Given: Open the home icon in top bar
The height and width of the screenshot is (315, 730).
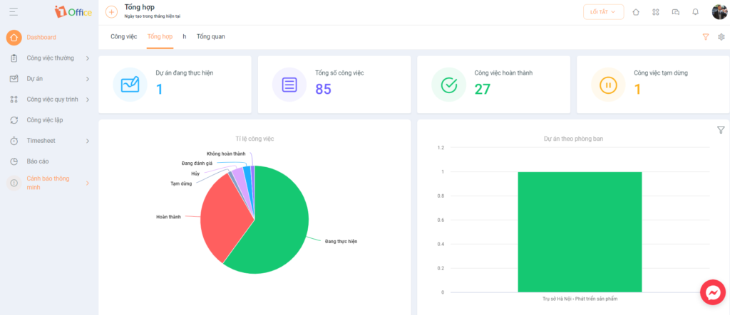Looking at the screenshot, I should coord(636,12).
